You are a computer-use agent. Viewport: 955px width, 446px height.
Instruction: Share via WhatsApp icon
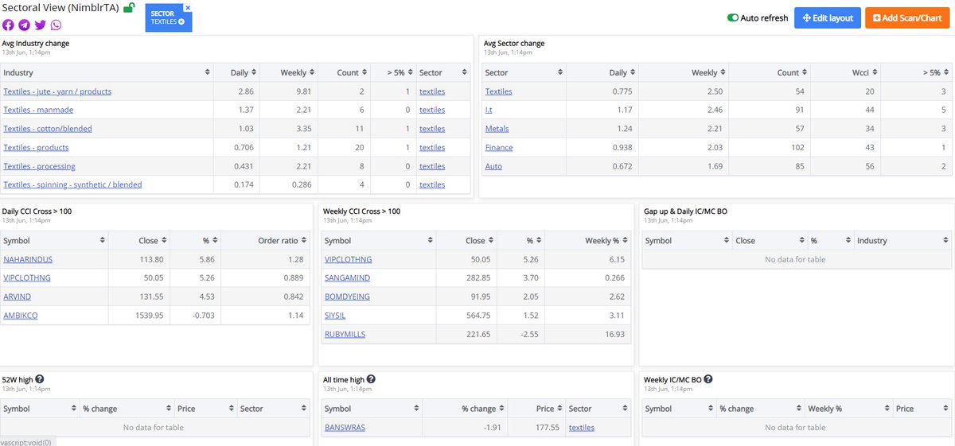coord(56,25)
